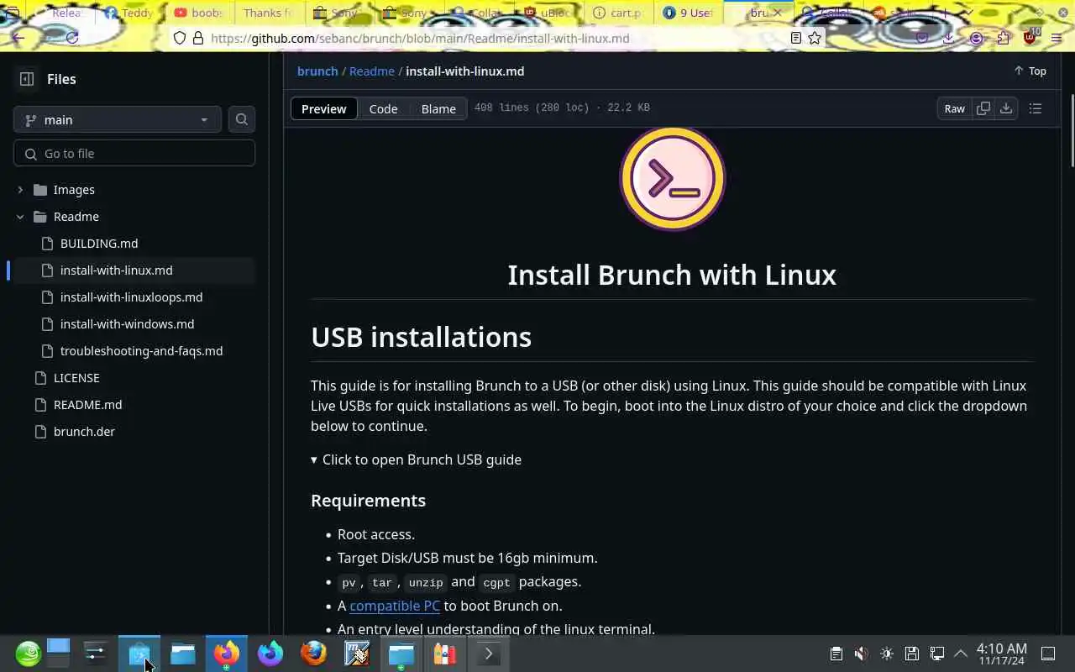
Task: Open Pocket icon in browser toolbar
Action: pos(922,38)
